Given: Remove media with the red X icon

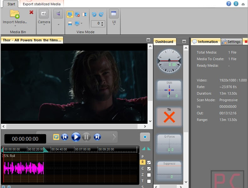Looking at the screenshot, I should pos(31,12).
